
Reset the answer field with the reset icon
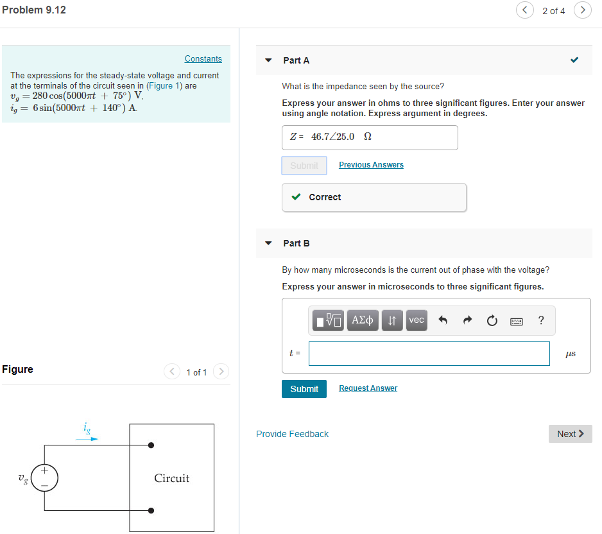(491, 320)
